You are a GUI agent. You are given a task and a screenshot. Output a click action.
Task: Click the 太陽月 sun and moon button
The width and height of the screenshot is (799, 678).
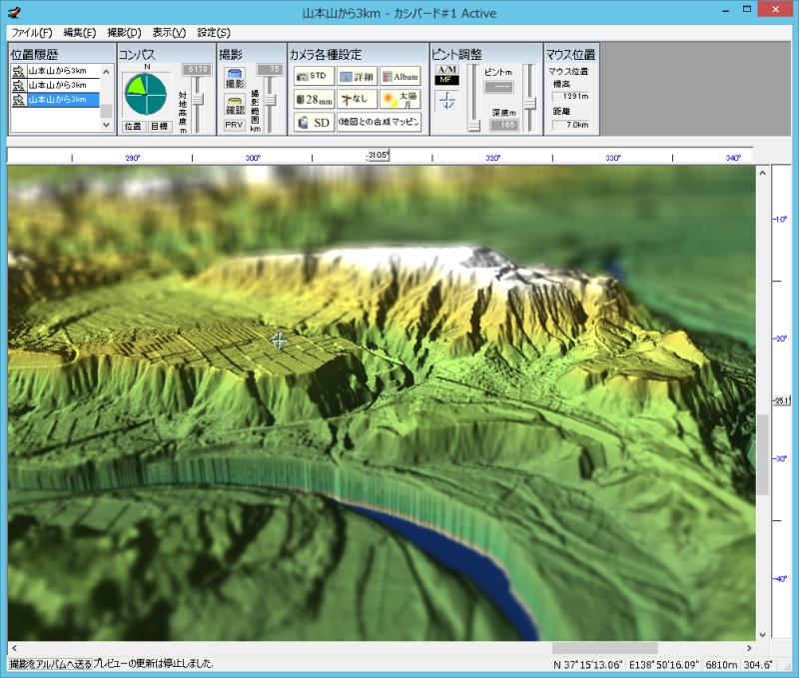(x=399, y=99)
